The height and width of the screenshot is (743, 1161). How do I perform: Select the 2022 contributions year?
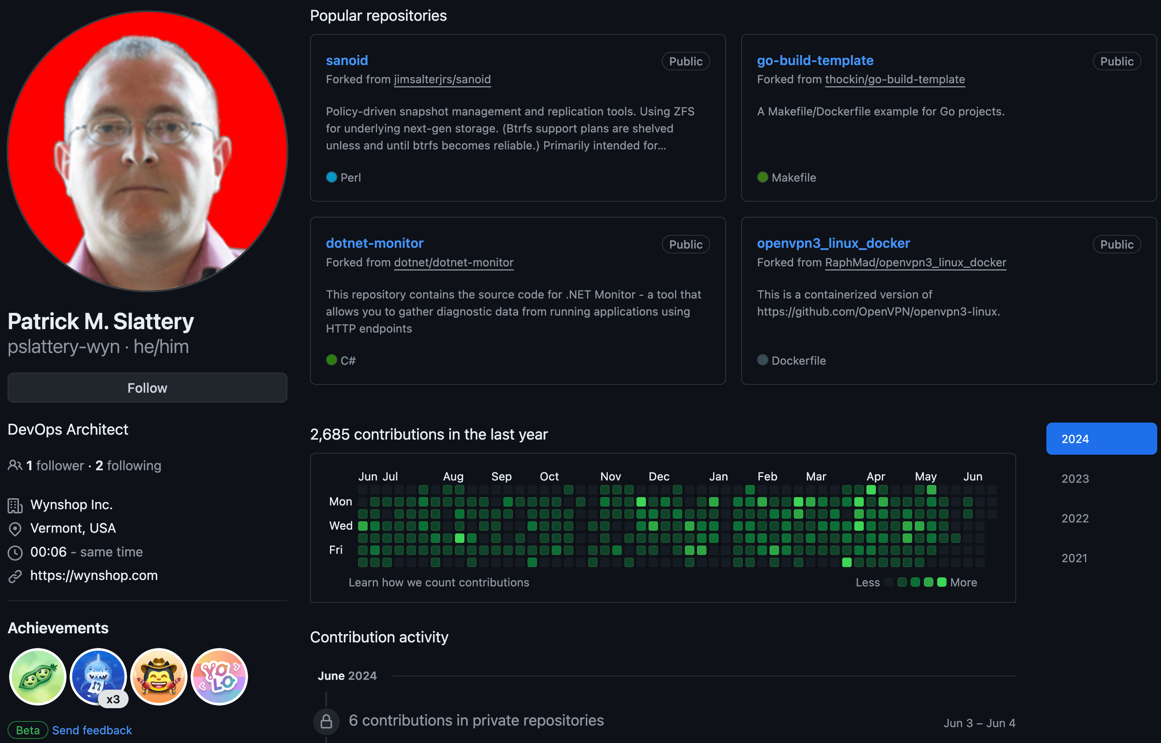(x=1075, y=518)
